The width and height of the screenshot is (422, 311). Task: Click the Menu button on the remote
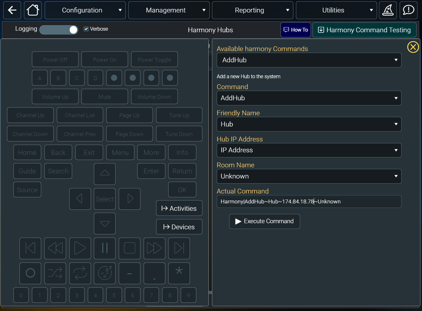point(120,152)
